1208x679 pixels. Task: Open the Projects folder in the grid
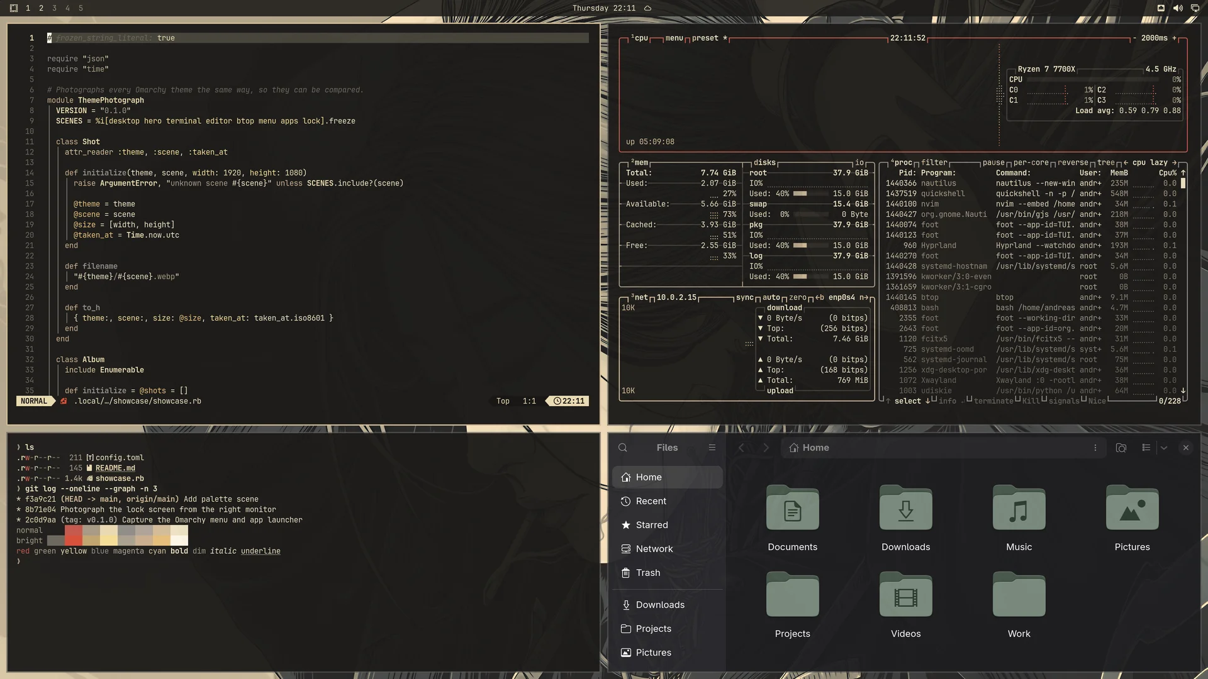pyautogui.click(x=793, y=605)
